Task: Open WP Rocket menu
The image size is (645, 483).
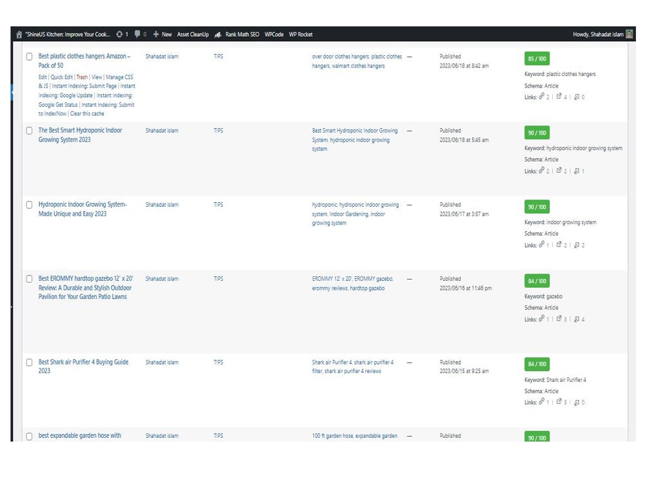Action: 301,35
